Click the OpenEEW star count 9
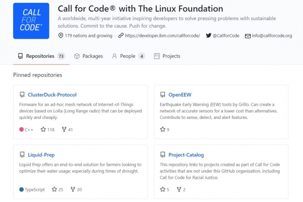Viewport: 303px width, 202px height. 168,130
